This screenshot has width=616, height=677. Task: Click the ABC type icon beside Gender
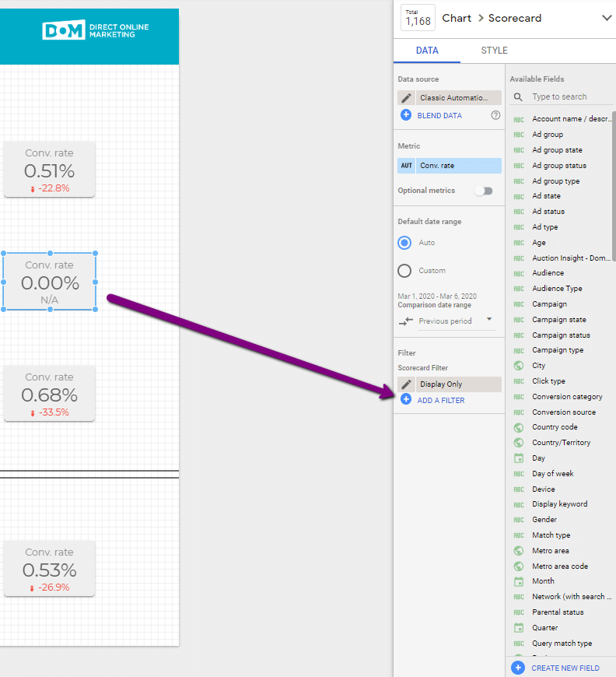pyautogui.click(x=519, y=520)
